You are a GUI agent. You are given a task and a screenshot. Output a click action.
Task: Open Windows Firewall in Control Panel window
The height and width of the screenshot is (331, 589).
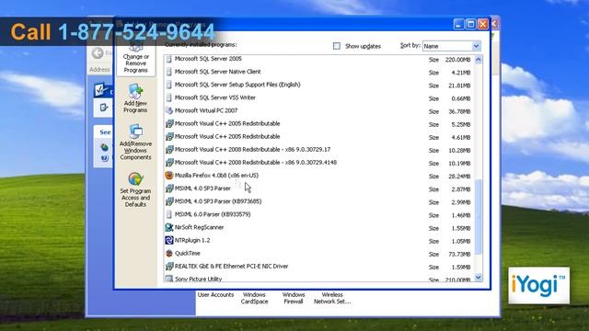294,298
